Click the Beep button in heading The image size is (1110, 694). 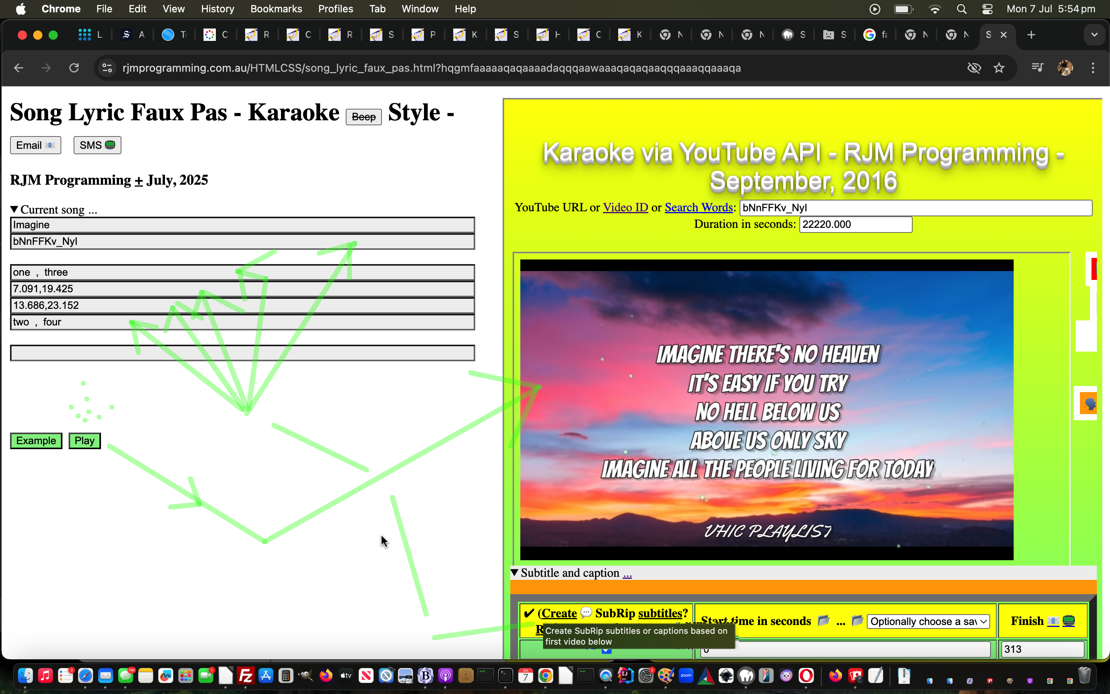pos(363,117)
